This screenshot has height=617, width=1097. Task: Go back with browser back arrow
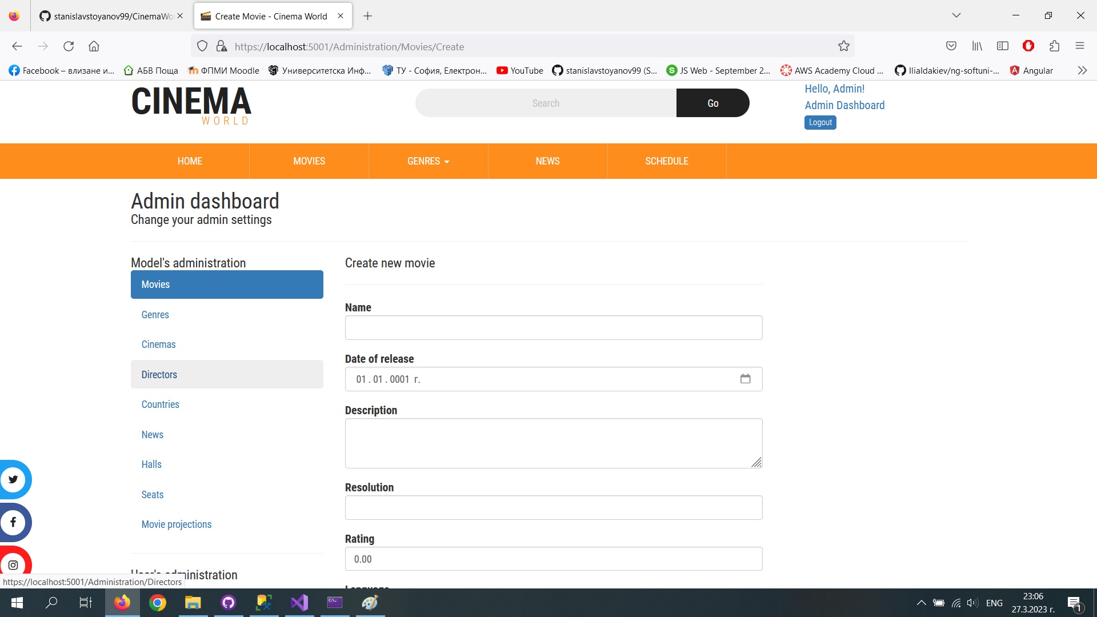click(17, 46)
